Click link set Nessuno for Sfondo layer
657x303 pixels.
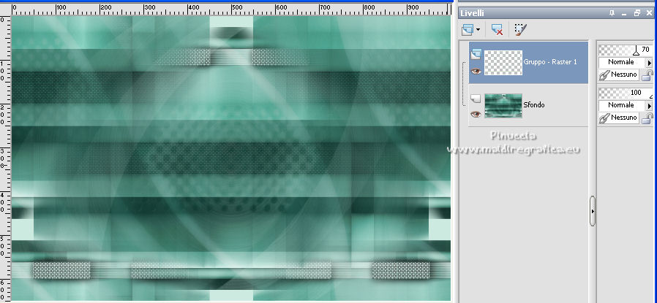coord(618,118)
